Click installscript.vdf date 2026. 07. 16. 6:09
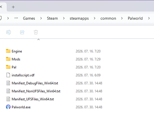This screenshot has height=126, width=154. (88, 75)
